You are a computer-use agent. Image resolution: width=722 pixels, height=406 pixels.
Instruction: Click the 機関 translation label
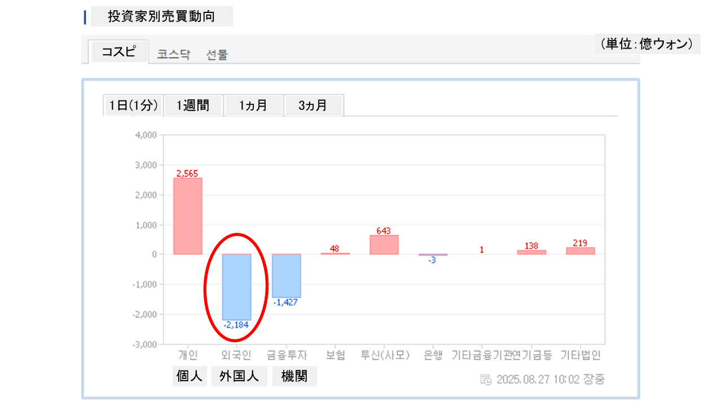point(294,376)
